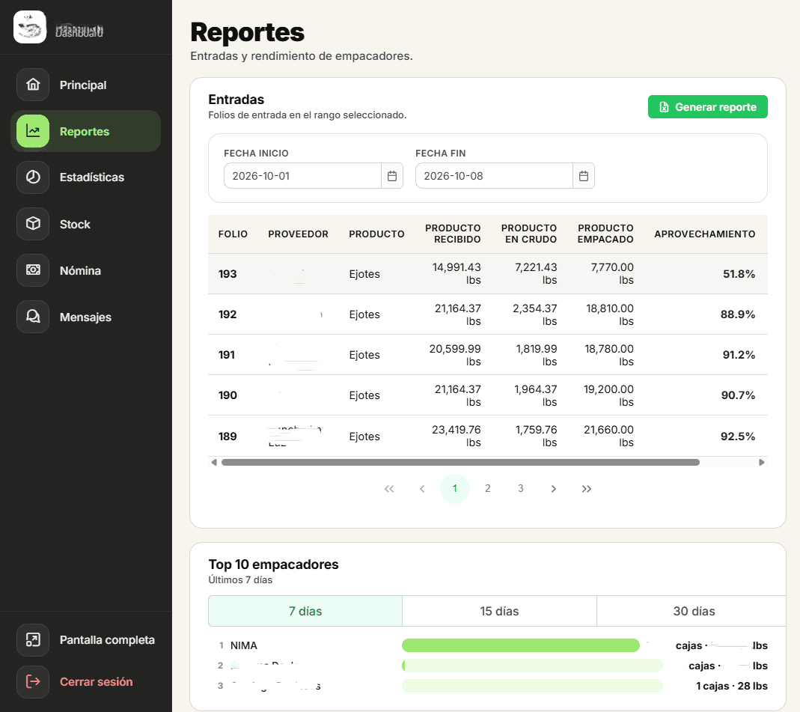Select page 1 in pagination
The image size is (800, 712).
(x=454, y=489)
